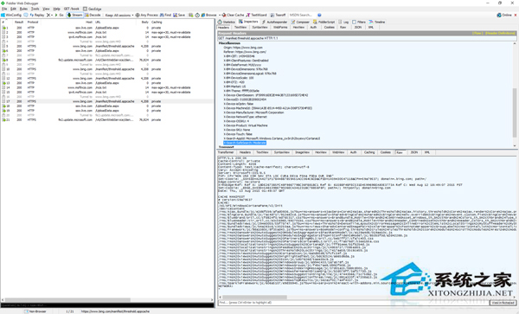Viewport: 519px width, 314px height.
Task: Open the Filters tab
Action: [x=359, y=22]
